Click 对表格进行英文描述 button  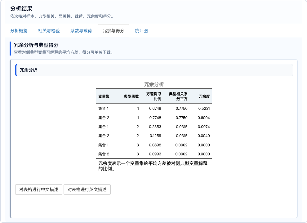pos(87,190)
